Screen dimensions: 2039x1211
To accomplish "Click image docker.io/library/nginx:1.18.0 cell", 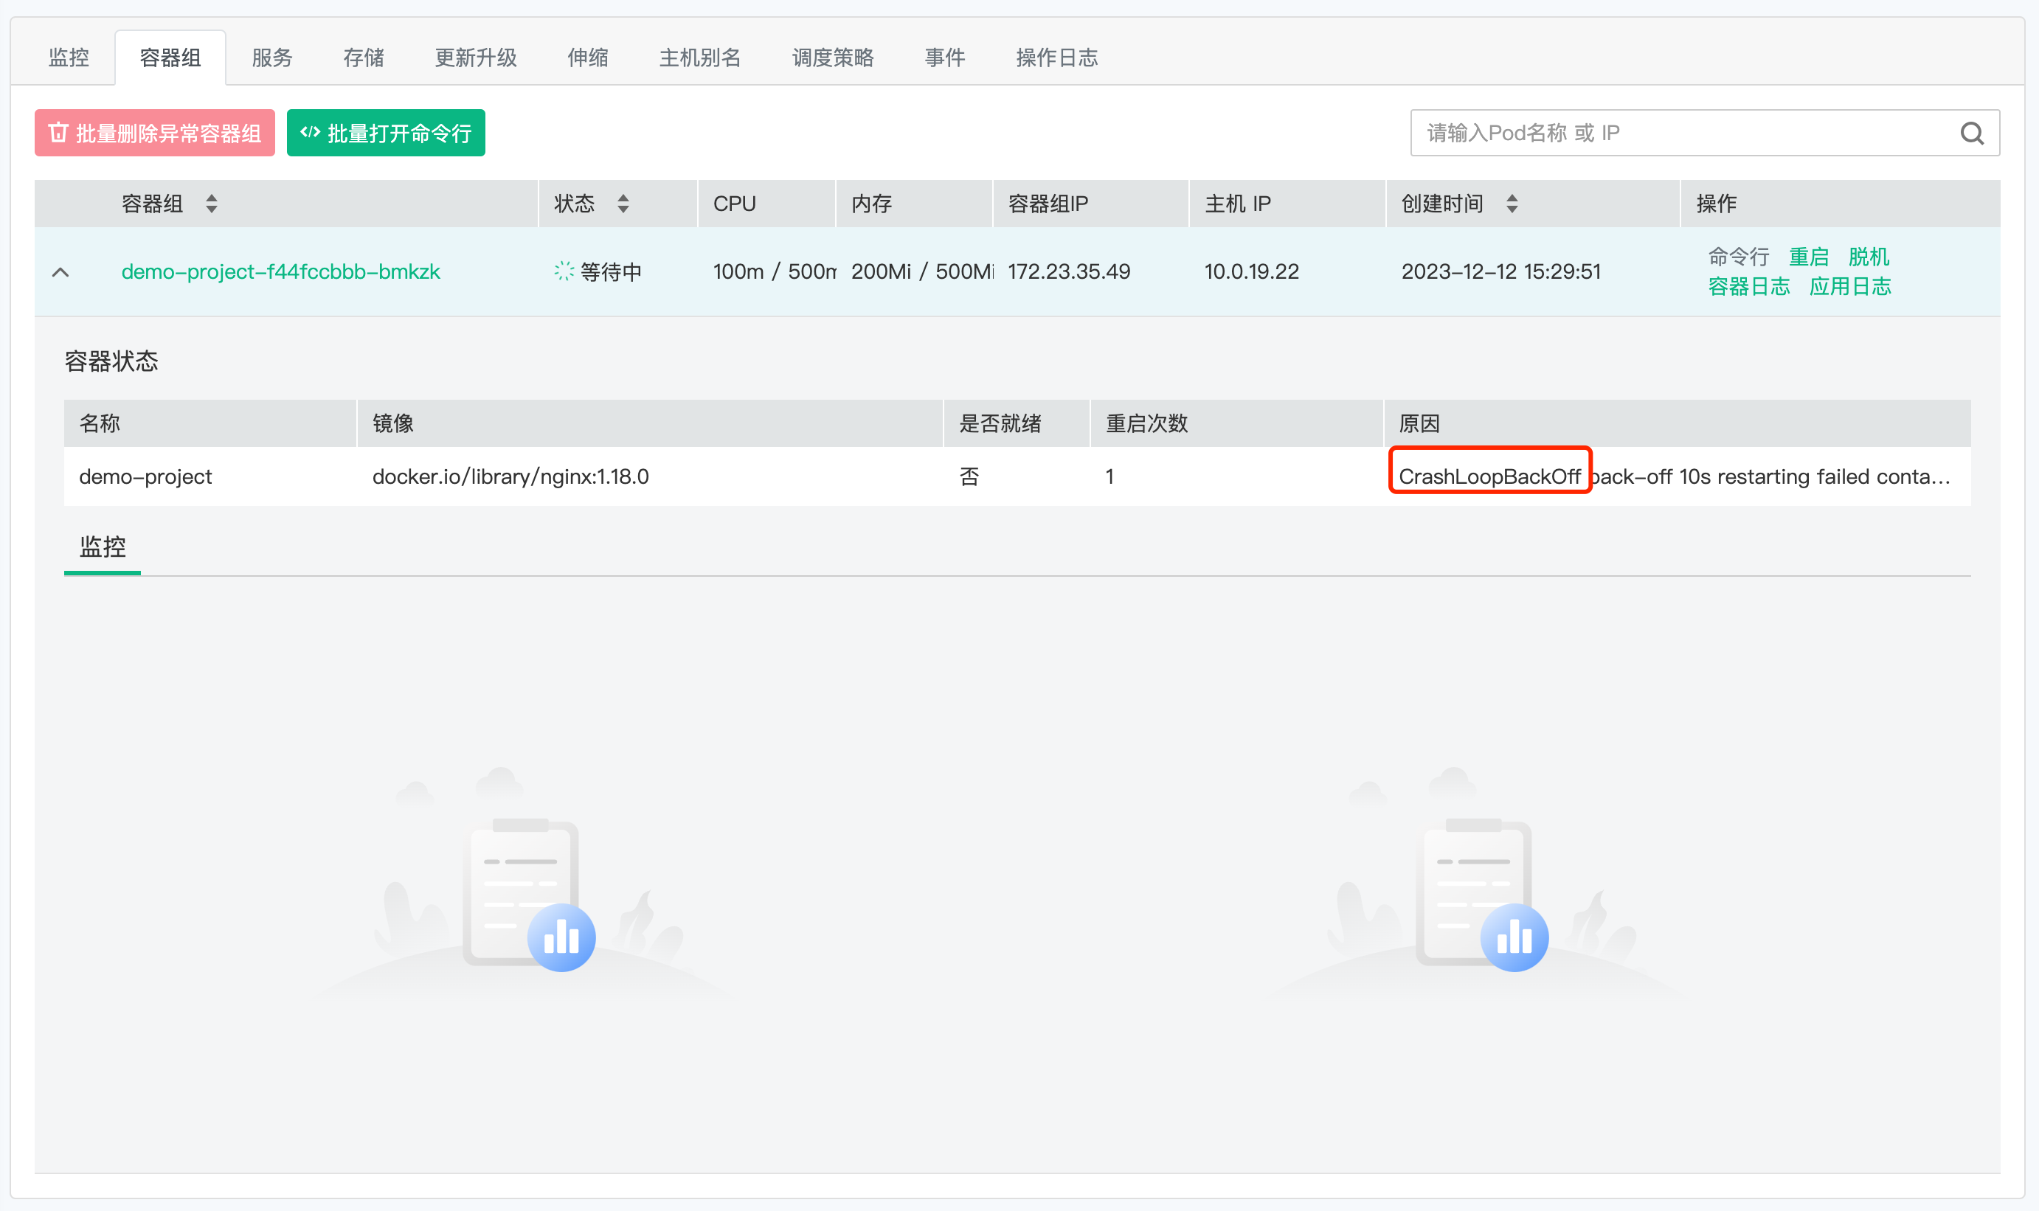I will [510, 476].
